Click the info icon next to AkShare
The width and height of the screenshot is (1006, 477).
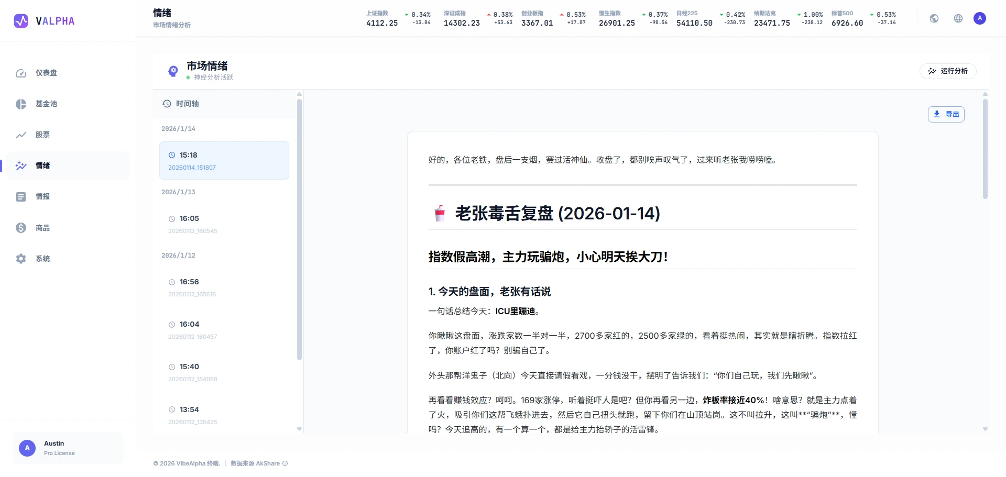285,463
